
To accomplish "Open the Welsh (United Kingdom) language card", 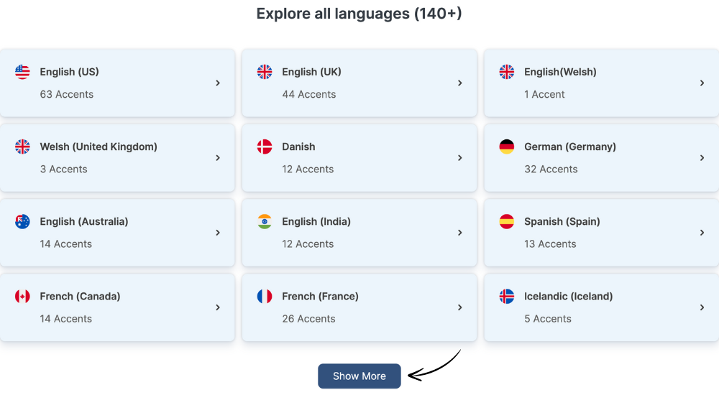I will point(117,157).
